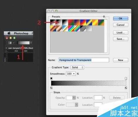138x117 pixels.
Task: Click the left bottom color stop
Action: (51, 88)
